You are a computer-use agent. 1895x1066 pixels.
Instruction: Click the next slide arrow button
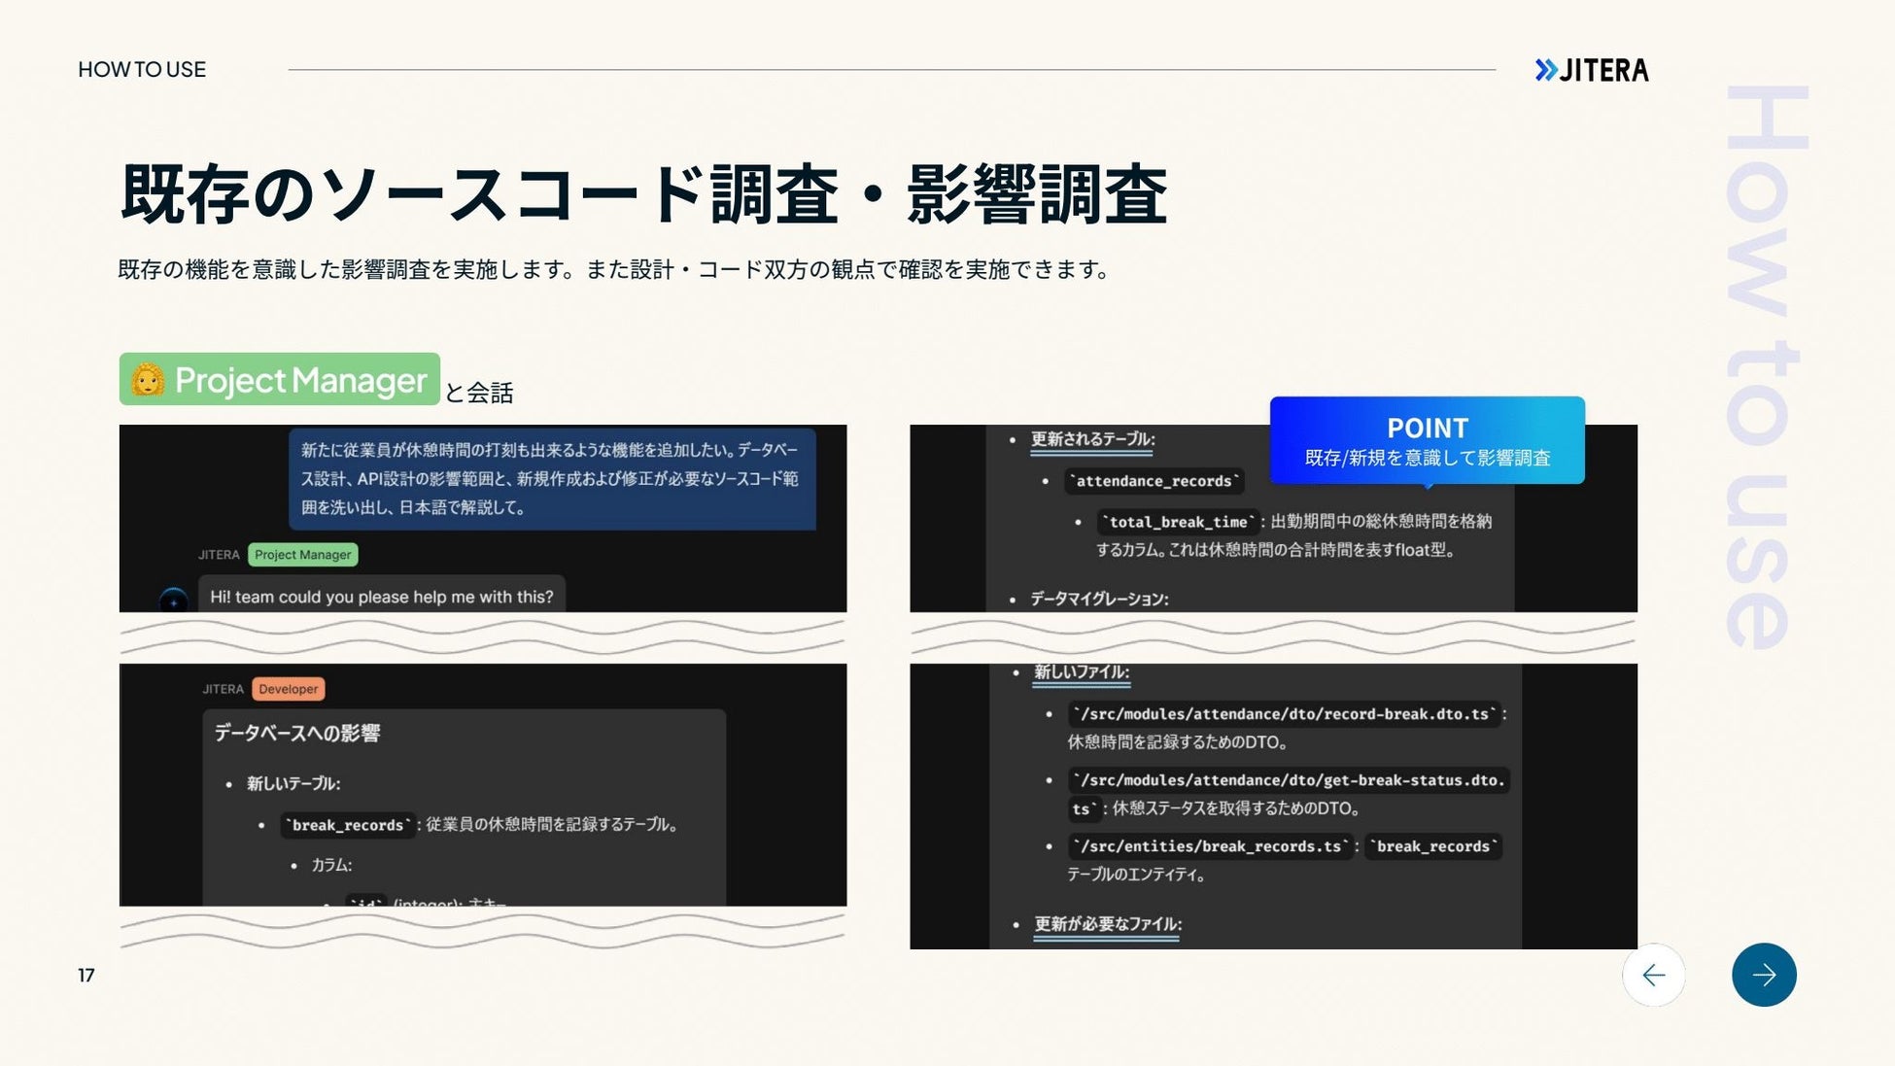pos(1763,975)
